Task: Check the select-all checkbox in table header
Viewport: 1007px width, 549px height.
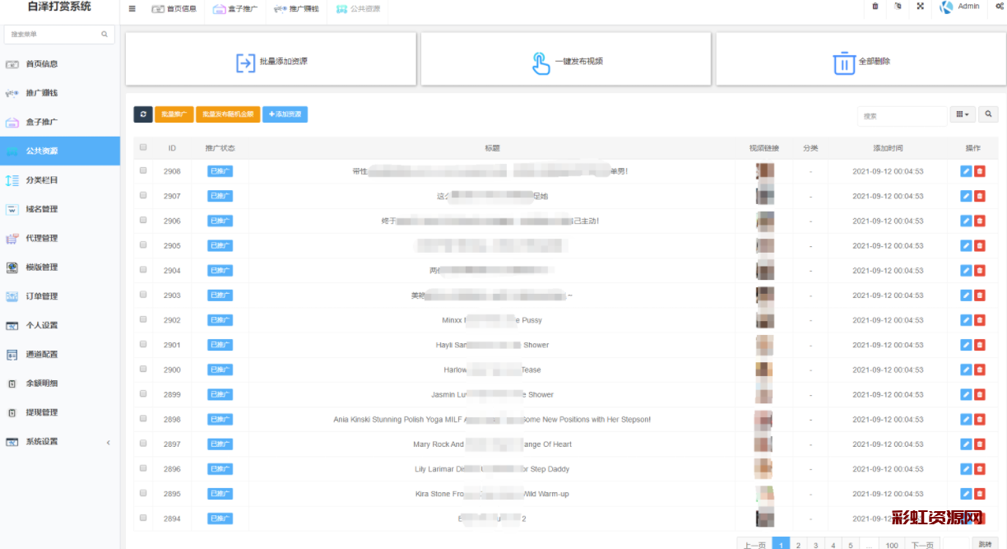Action: [x=143, y=148]
